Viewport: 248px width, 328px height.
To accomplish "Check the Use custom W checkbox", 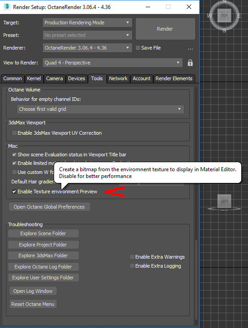I will coord(14,172).
